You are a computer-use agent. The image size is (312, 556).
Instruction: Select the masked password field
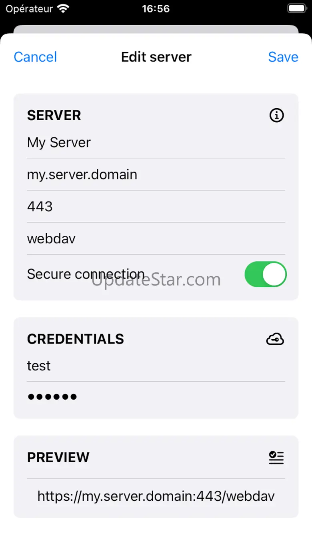[156, 397]
